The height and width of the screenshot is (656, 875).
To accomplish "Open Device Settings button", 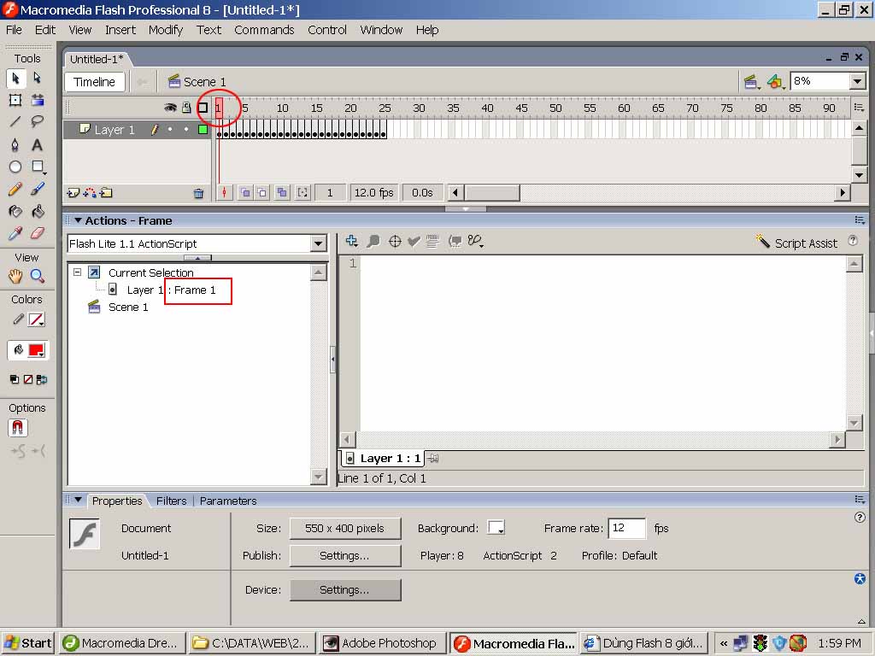I will [x=345, y=589].
